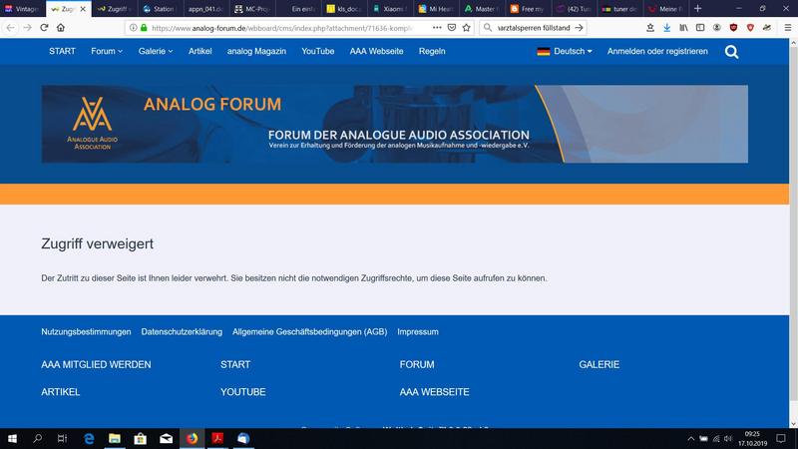Screen dimensions: 798x449
Task: Open Allgemeine Geschäftsbedingungen (AGB) link
Action: (x=309, y=331)
